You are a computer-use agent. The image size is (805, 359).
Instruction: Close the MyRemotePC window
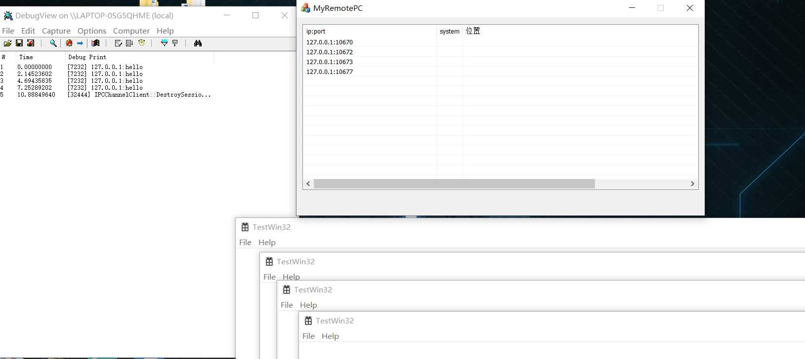pos(690,8)
